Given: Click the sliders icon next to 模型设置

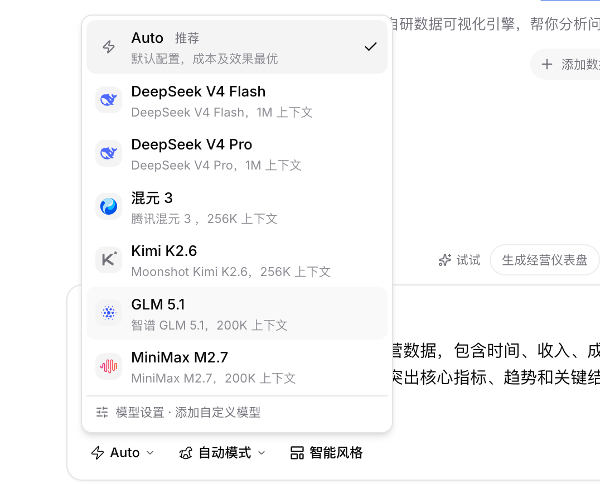Looking at the screenshot, I should (x=102, y=412).
